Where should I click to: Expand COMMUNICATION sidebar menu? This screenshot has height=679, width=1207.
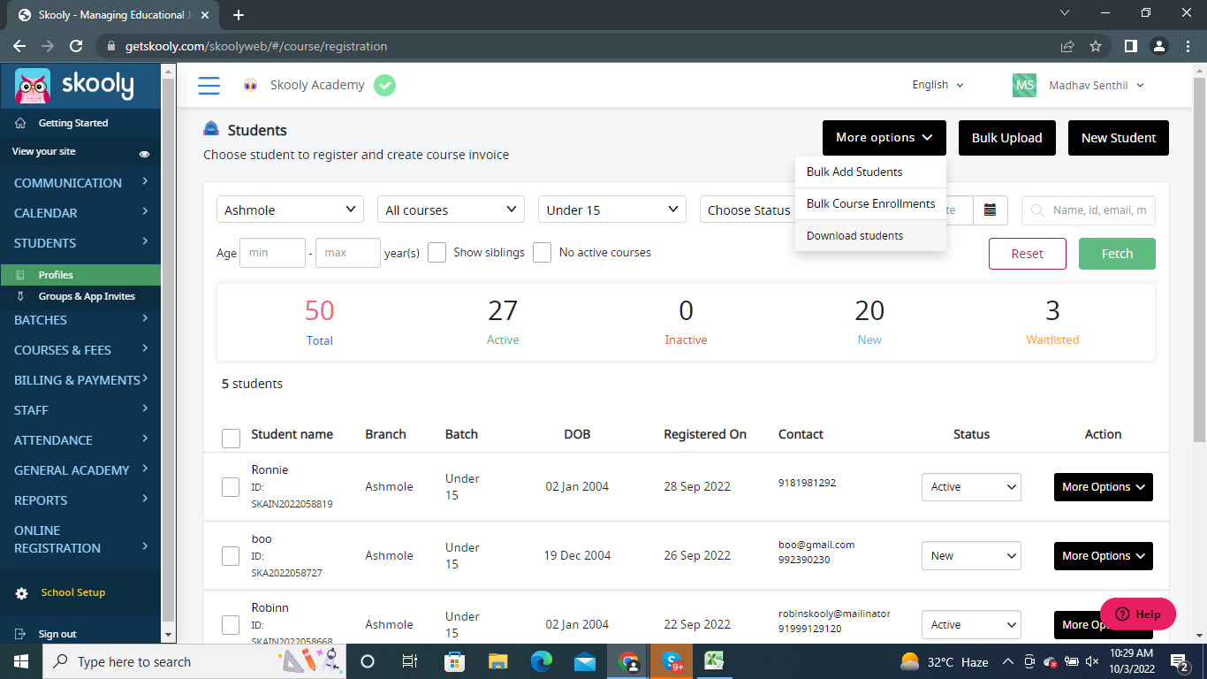80,183
